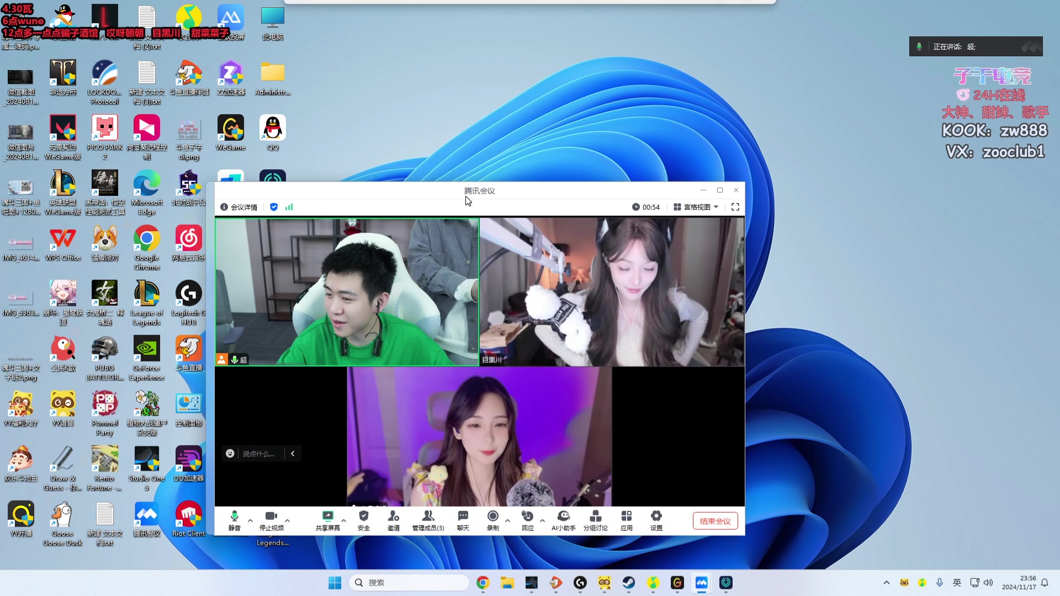Select the QQ penguin desktop icon
This screenshot has width=1060, height=596.
pyautogui.click(x=272, y=133)
